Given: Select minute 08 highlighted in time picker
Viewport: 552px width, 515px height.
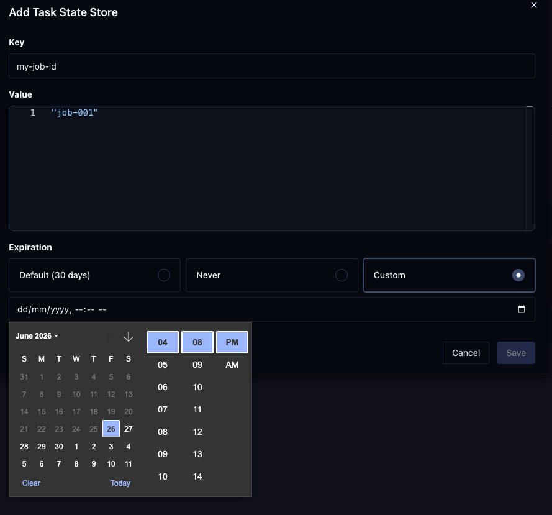Looking at the screenshot, I should pyautogui.click(x=197, y=342).
